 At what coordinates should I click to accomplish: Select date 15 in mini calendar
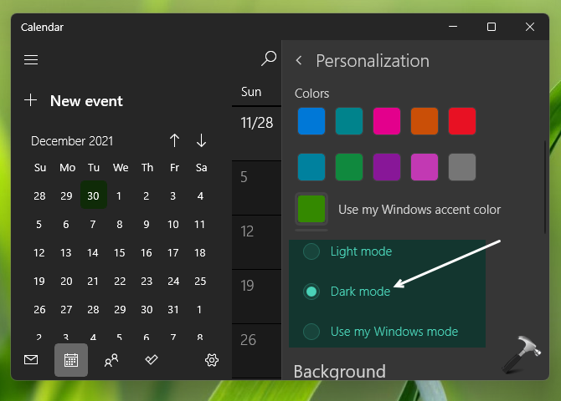pyautogui.click(x=120, y=253)
